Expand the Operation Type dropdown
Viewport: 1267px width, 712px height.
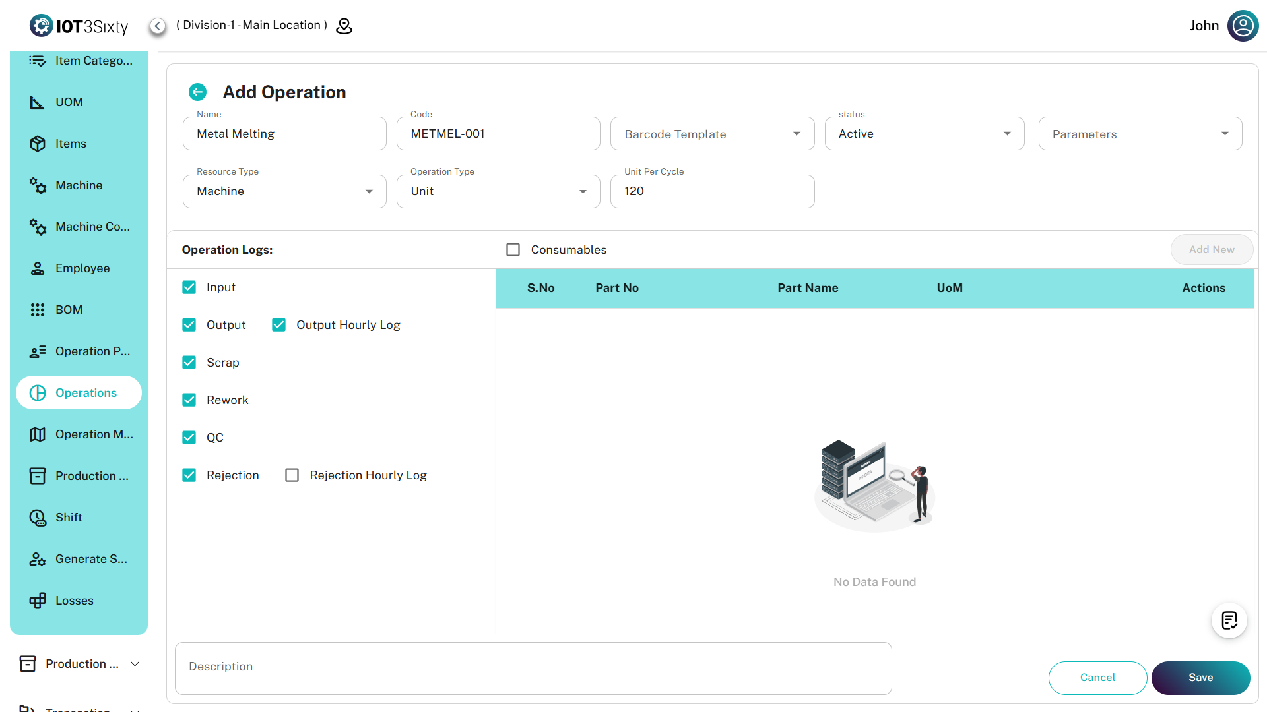[498, 191]
